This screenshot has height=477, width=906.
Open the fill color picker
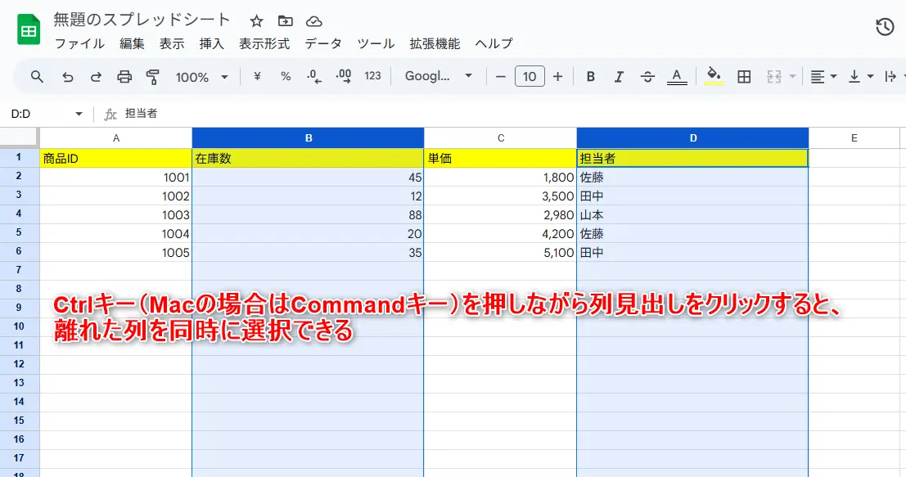tap(714, 77)
